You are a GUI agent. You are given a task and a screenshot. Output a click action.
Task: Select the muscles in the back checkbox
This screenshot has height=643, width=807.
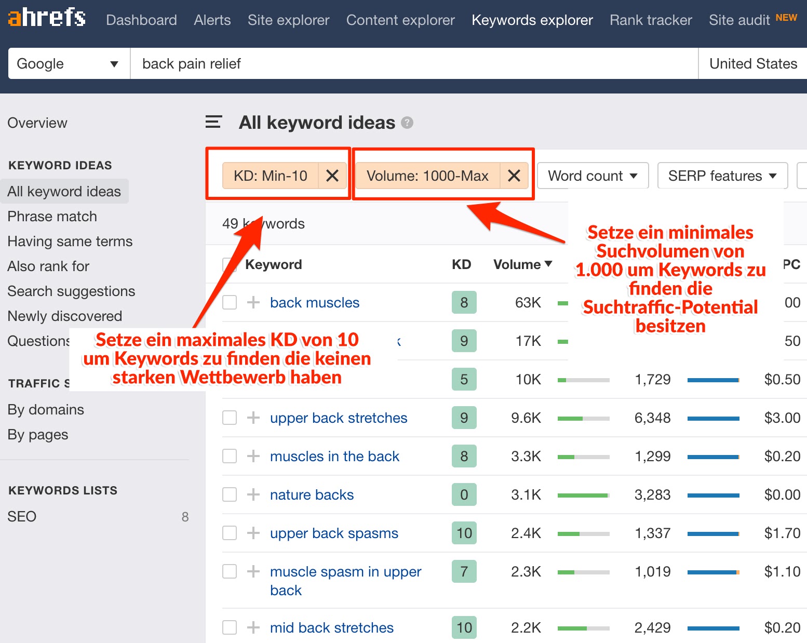pyautogui.click(x=230, y=456)
